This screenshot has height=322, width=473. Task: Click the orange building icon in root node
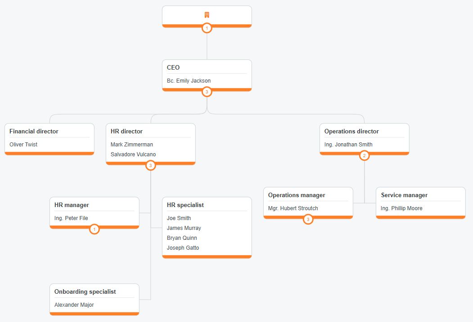[207, 15]
